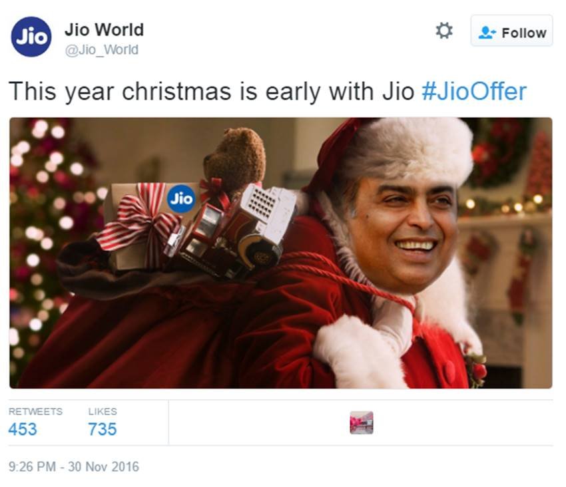The width and height of the screenshot is (566, 487).
Task: Click the RETWEETS label
Action: tap(35, 411)
